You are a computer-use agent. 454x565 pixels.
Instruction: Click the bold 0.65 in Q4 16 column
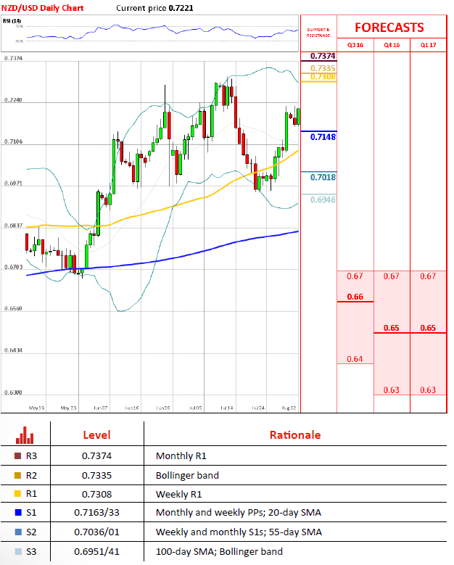[392, 328]
